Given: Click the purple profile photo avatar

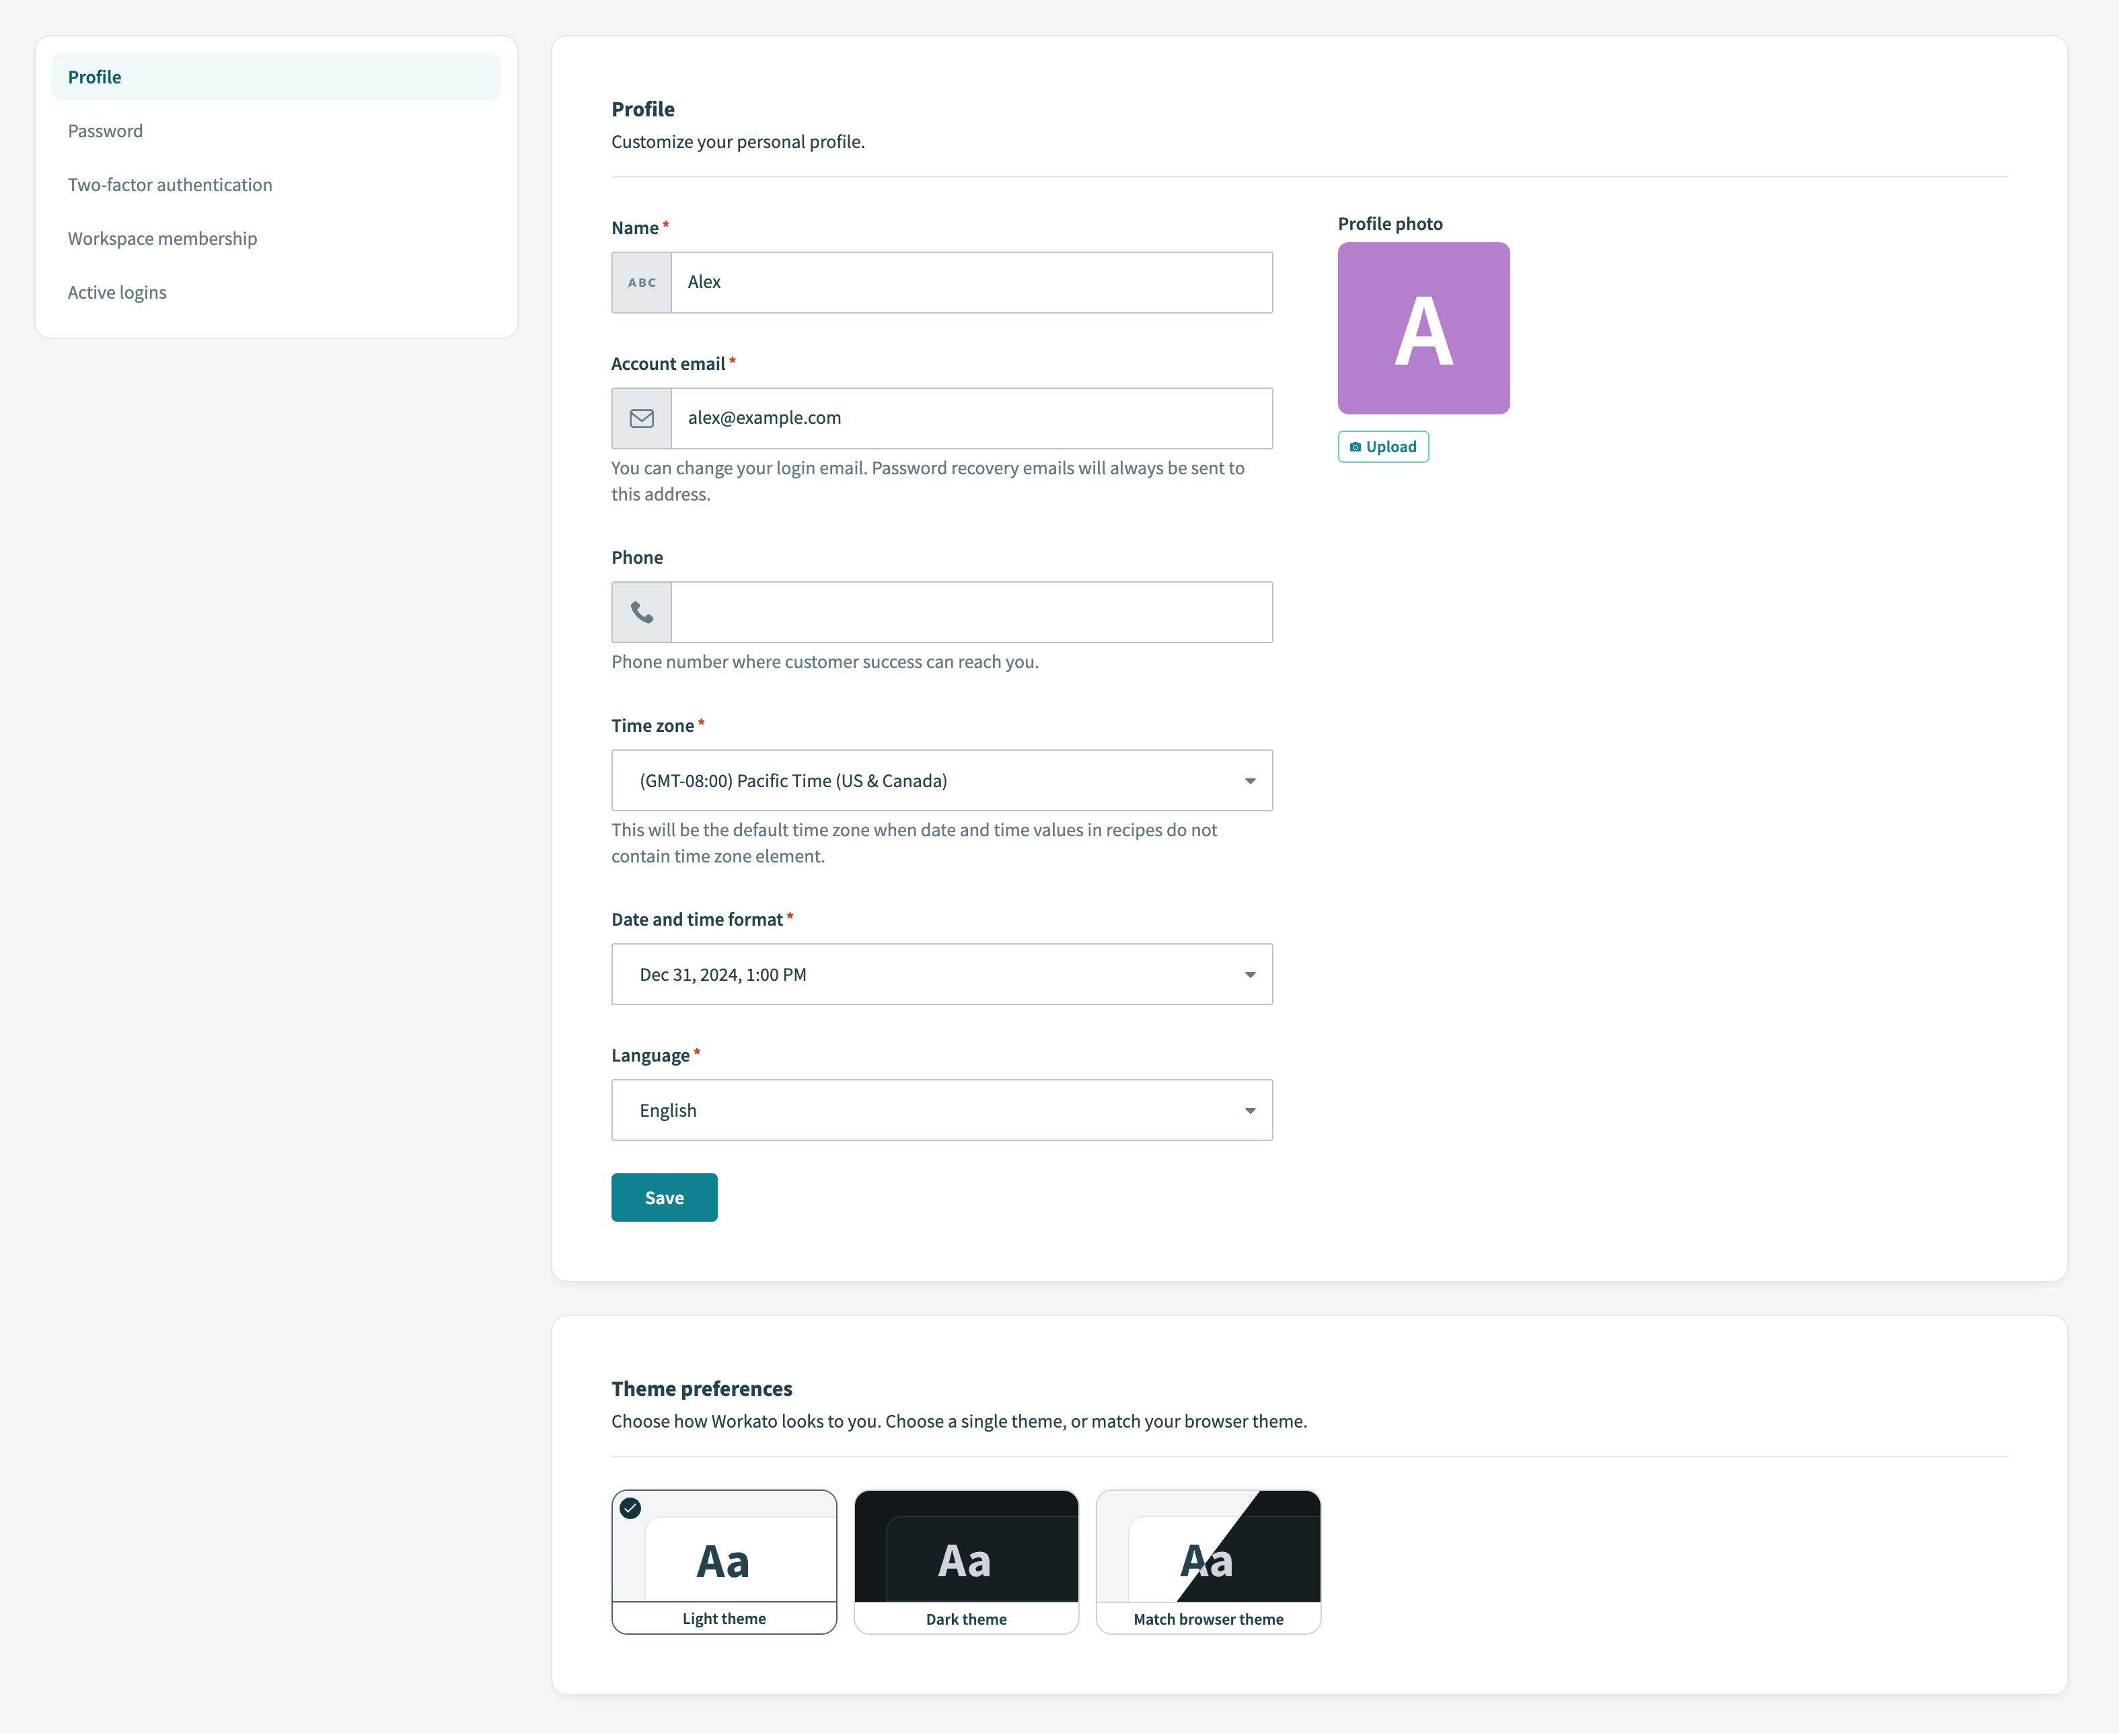Looking at the screenshot, I should pyautogui.click(x=1423, y=328).
